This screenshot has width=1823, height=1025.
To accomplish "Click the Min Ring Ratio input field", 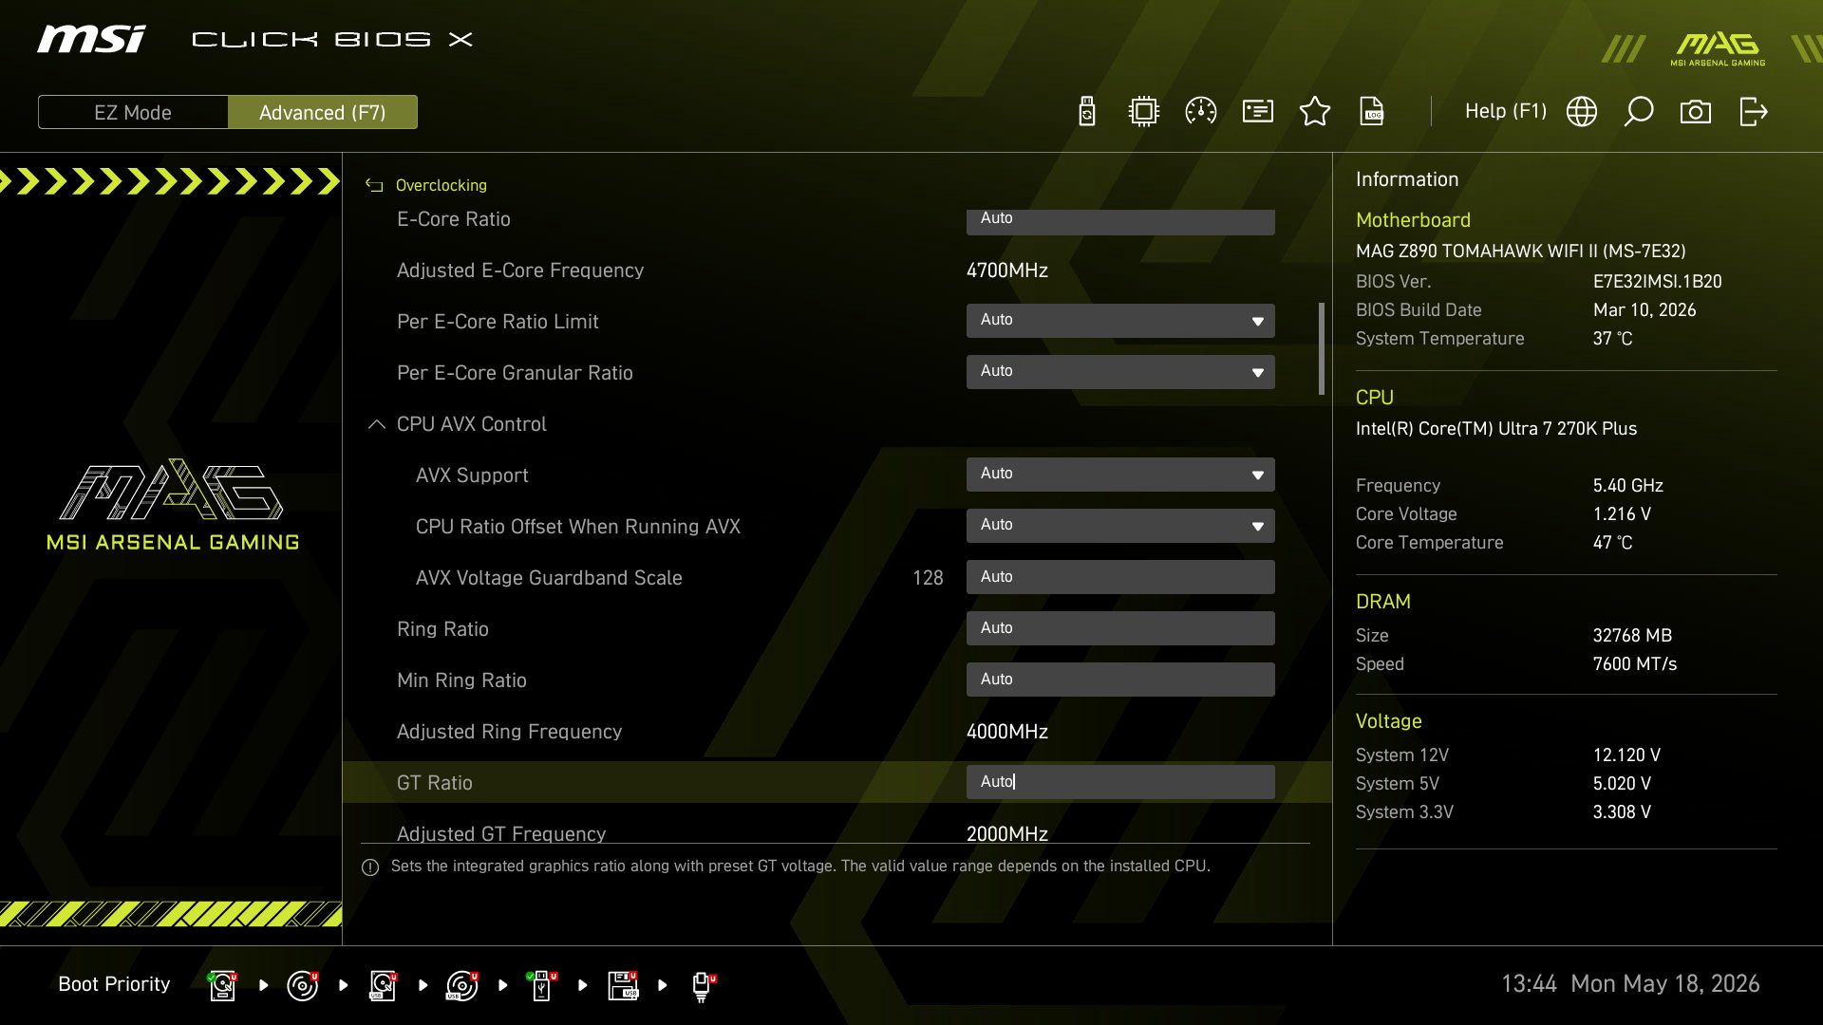I will coord(1120,680).
